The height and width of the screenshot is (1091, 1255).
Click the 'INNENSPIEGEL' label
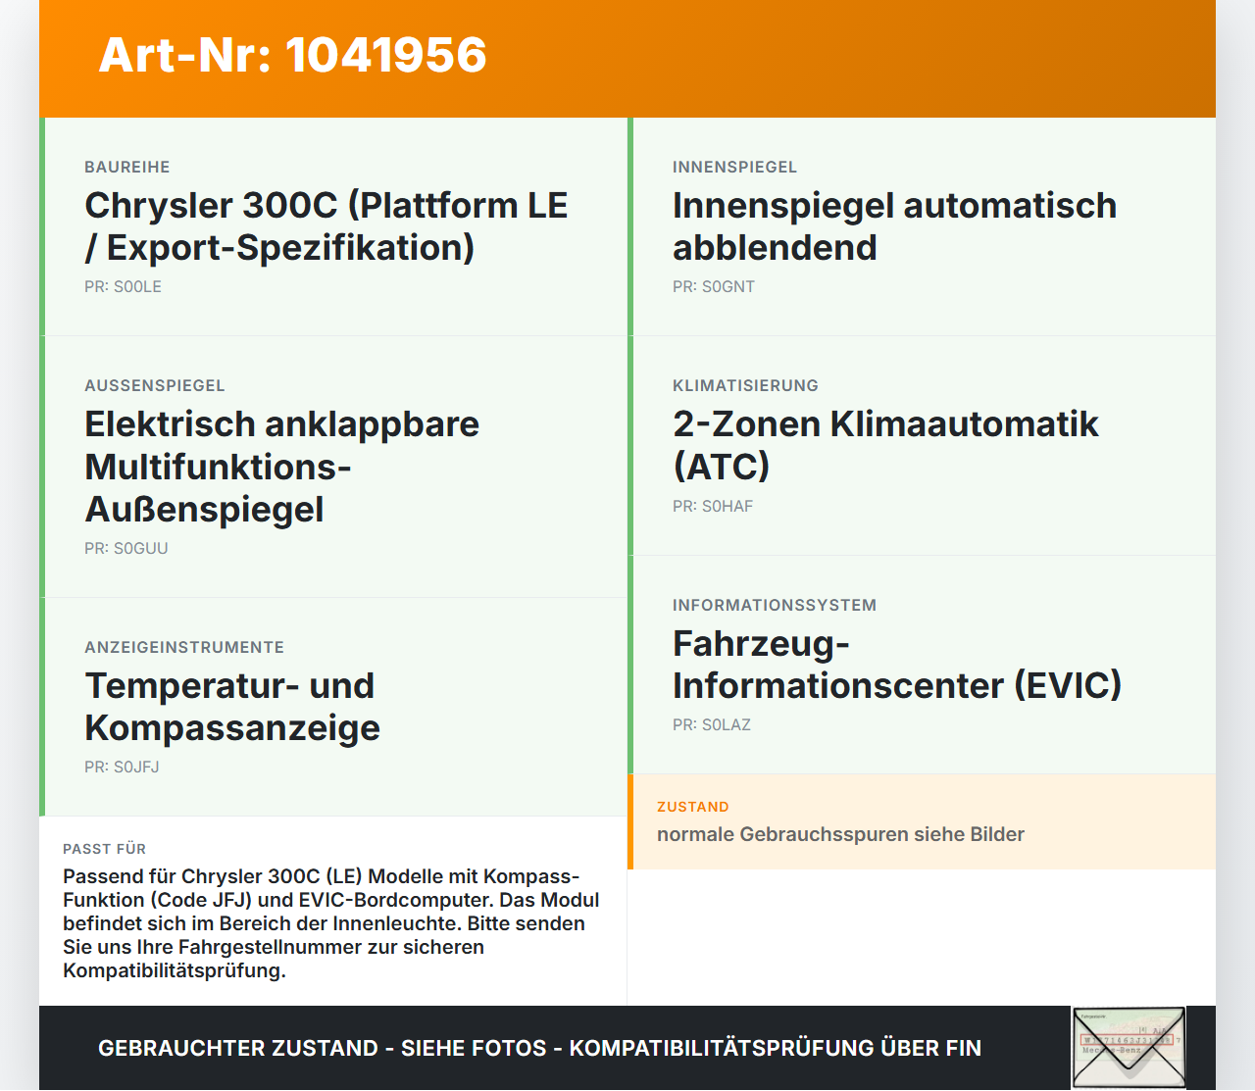tap(734, 168)
